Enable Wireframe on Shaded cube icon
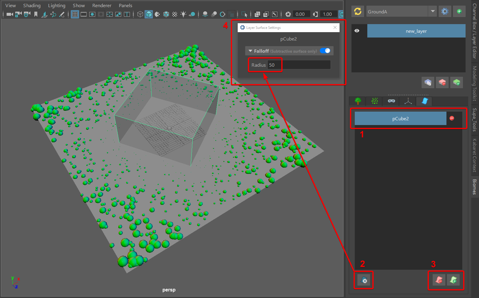 click(166, 14)
